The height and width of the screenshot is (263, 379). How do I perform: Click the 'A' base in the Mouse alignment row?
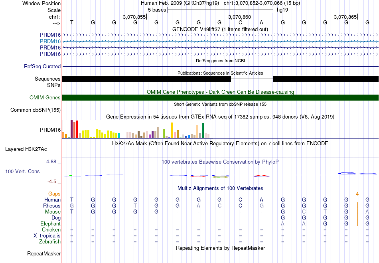click(367, 212)
